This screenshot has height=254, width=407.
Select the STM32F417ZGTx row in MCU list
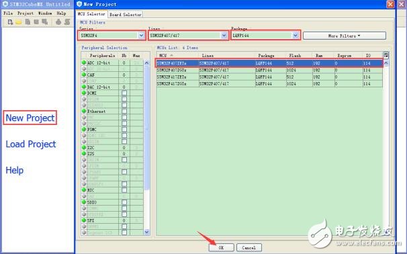point(269,83)
